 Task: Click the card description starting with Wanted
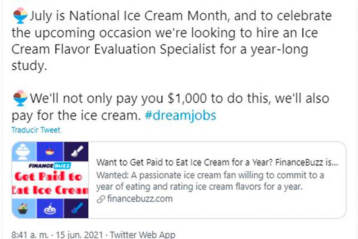tap(210, 181)
